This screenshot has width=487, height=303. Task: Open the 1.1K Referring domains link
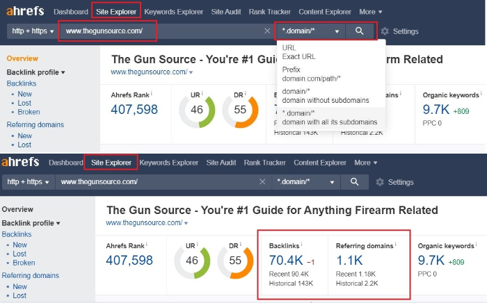pos(349,261)
